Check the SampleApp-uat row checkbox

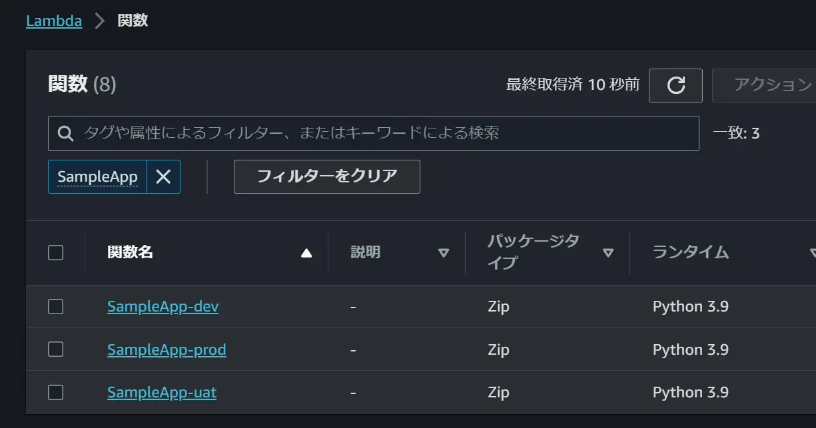56,392
